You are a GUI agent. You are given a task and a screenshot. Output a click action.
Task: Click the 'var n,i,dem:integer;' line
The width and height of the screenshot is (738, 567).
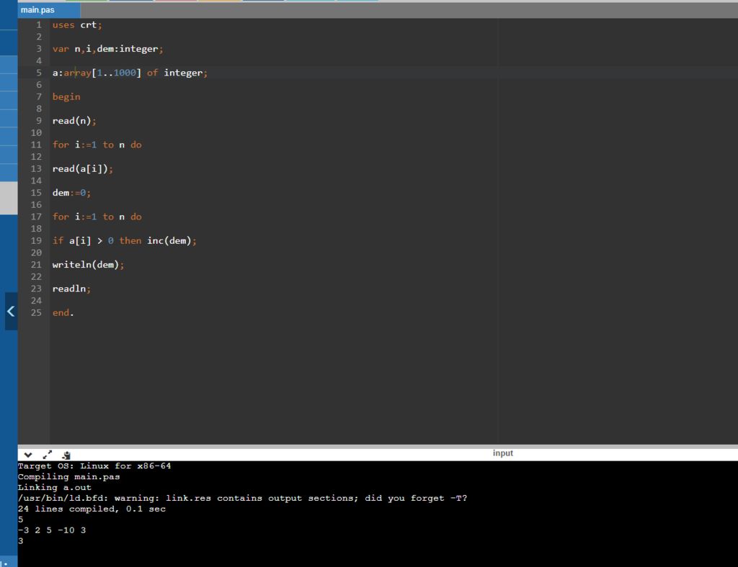coord(108,49)
